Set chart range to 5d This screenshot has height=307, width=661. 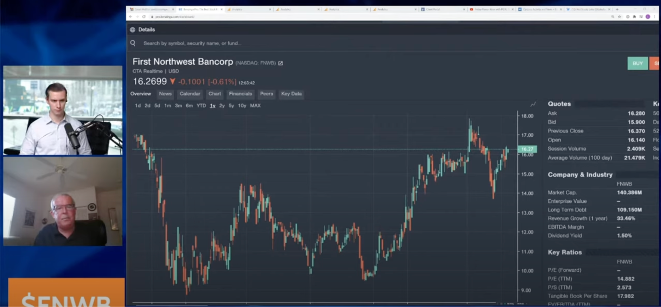[x=157, y=106]
